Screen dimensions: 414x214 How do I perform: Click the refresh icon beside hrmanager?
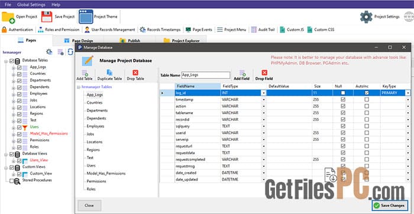[70, 52]
